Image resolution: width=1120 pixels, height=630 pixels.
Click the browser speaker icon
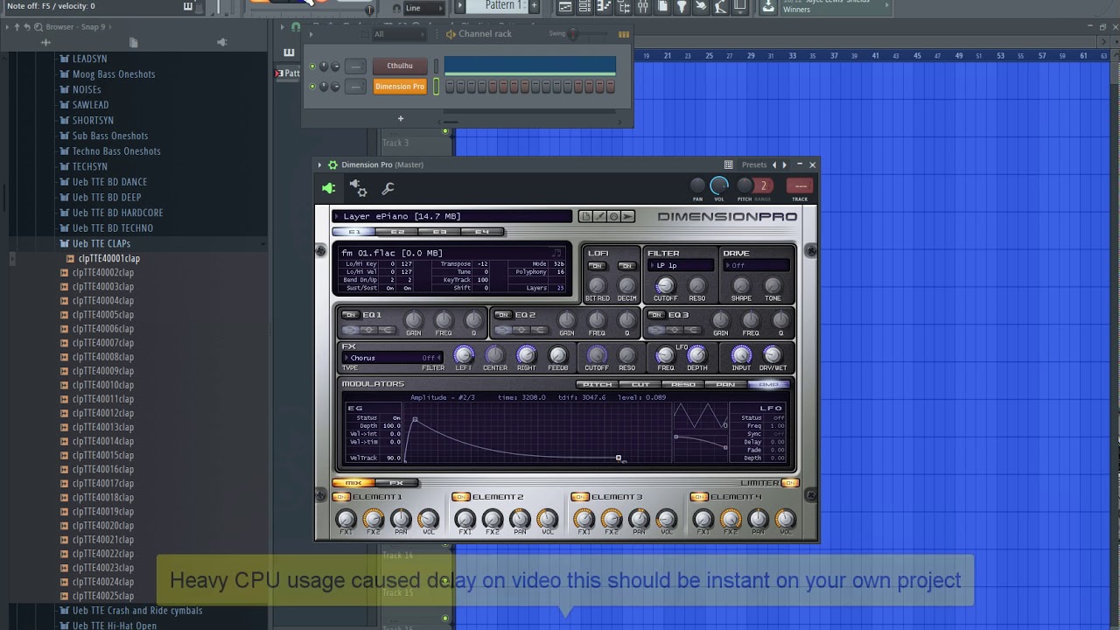[221, 42]
